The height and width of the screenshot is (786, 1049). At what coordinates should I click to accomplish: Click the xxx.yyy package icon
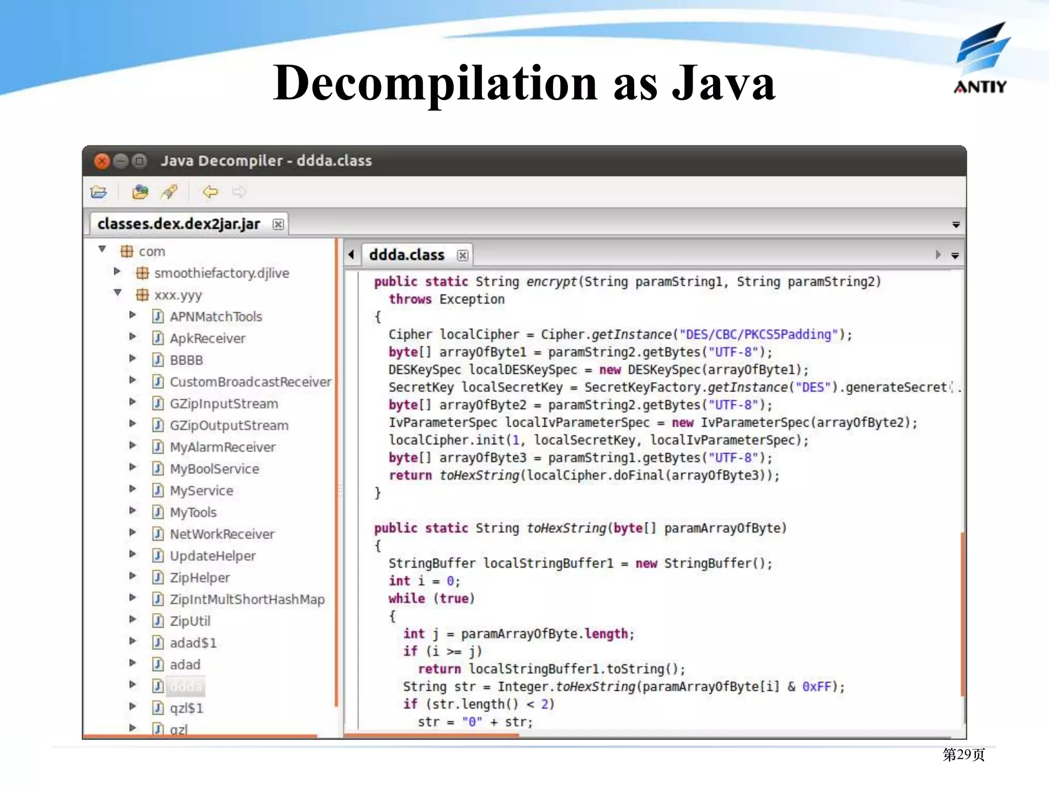[x=142, y=295]
